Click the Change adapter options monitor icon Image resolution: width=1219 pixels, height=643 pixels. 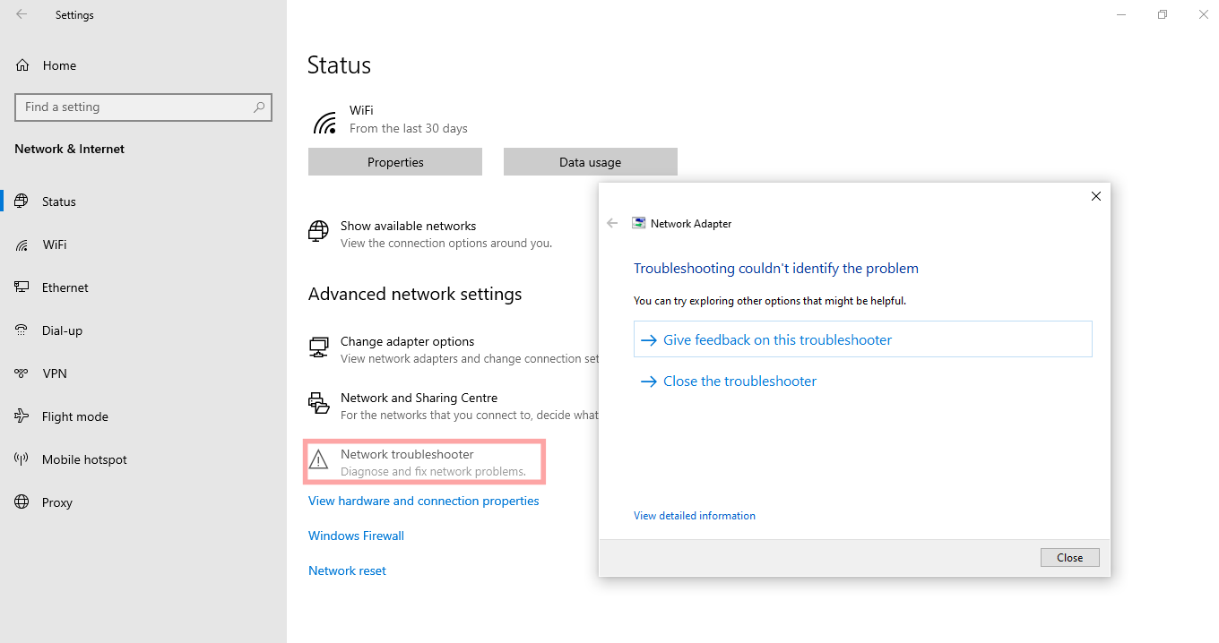[318, 347]
